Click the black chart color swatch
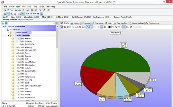Screen dimensions: 173x107 (109, 27)
